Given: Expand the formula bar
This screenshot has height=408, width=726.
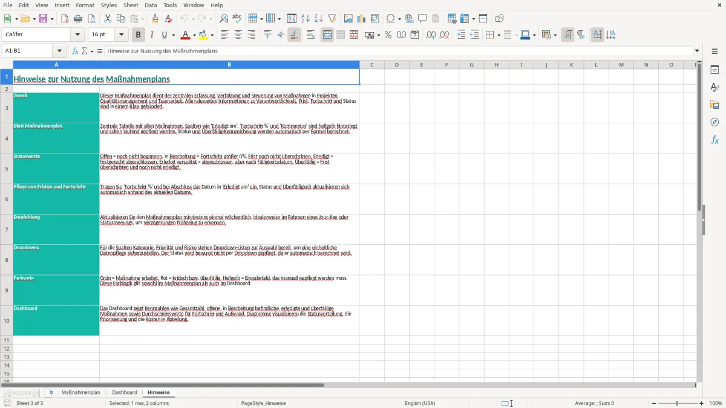Looking at the screenshot, I should pyautogui.click(x=697, y=51).
